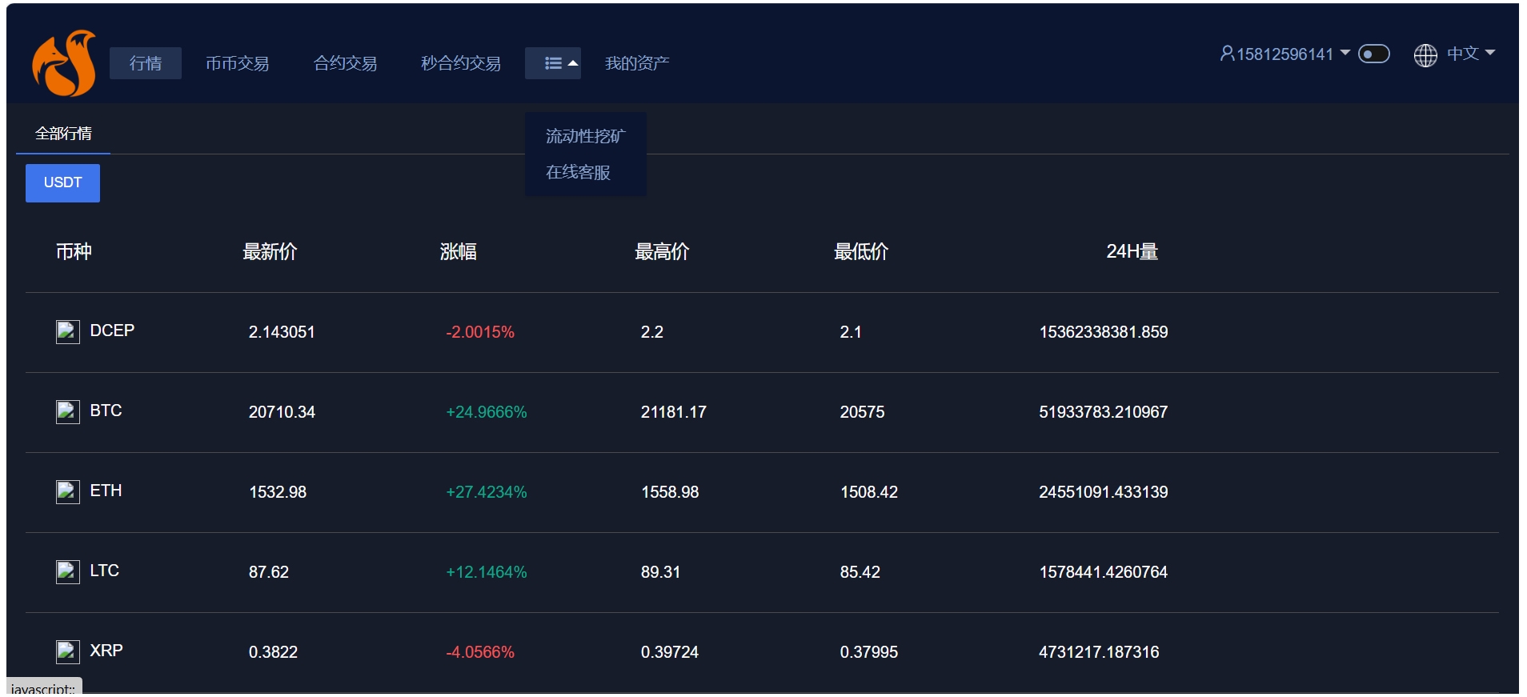Switch to the 全部行情 tab
Screen dimensions: 1527x697
[x=63, y=134]
